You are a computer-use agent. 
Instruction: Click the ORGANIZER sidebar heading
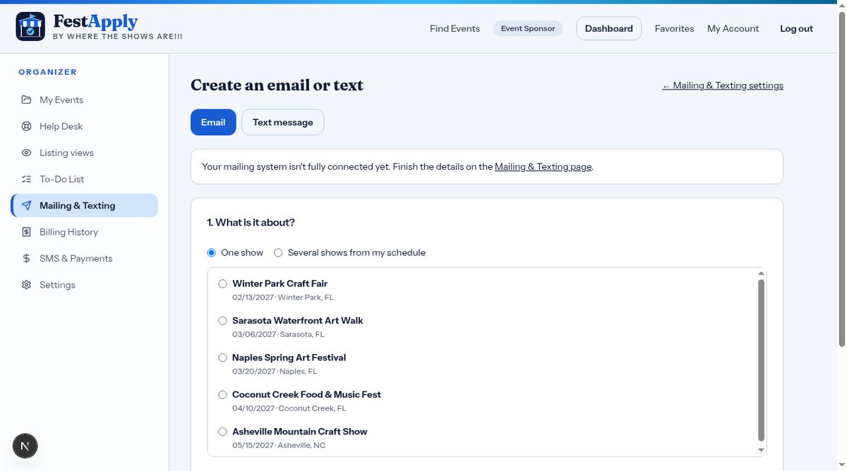click(48, 72)
